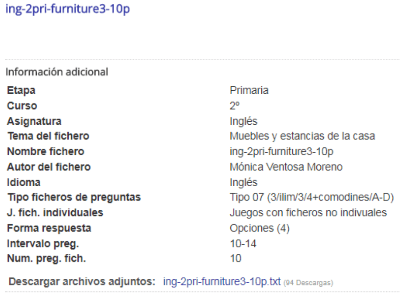Viewport: 400px width, 296px height.
Task: Select the author name "Mónica Ventosa Moreno"
Action: (286, 167)
